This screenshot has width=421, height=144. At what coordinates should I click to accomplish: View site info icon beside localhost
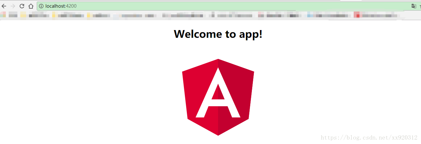click(x=41, y=6)
